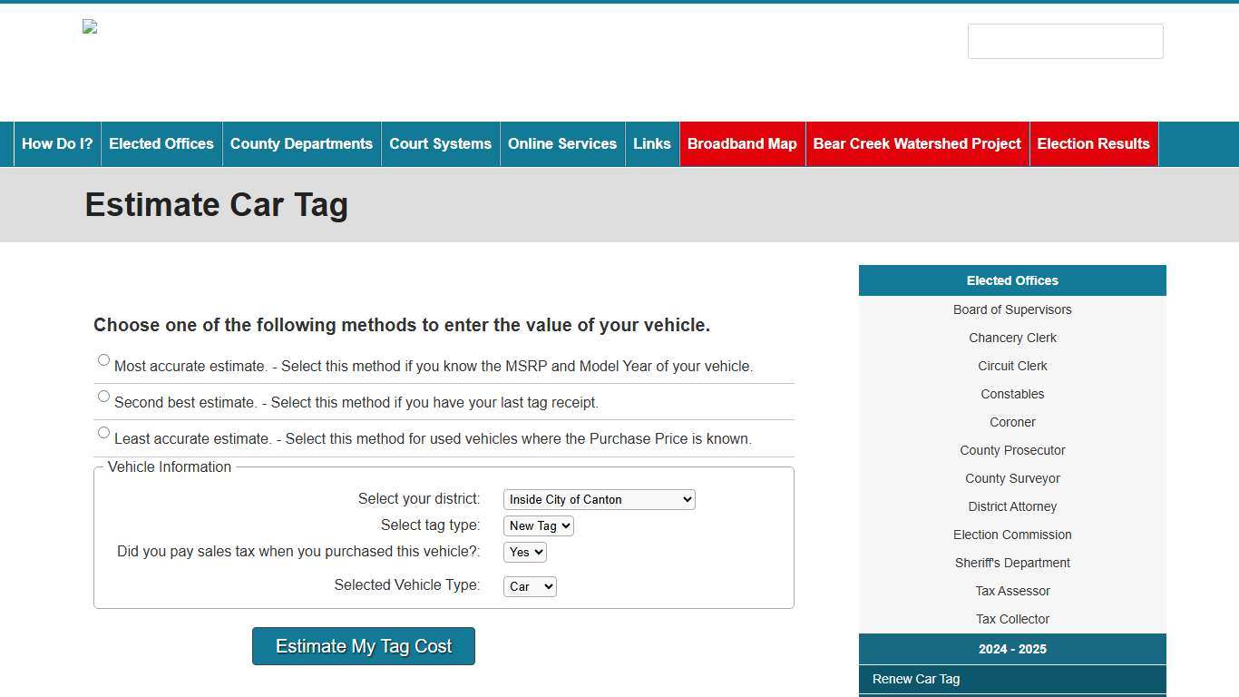Visit the Tax Collector page
Image resolution: width=1239 pixels, height=697 pixels.
[x=1012, y=619]
